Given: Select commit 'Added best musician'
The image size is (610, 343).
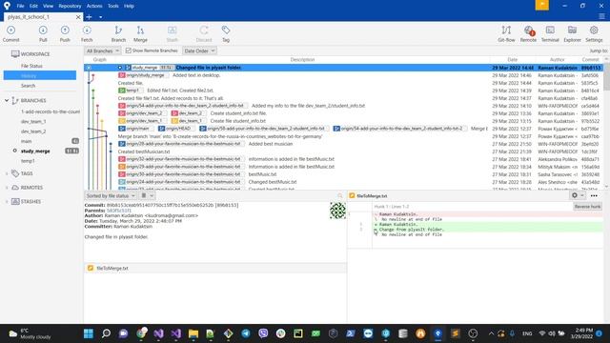Looking at the screenshot, I should click(x=271, y=144).
